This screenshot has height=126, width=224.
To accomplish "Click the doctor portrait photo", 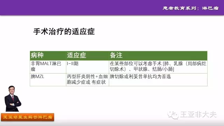I will click(x=13, y=99).
